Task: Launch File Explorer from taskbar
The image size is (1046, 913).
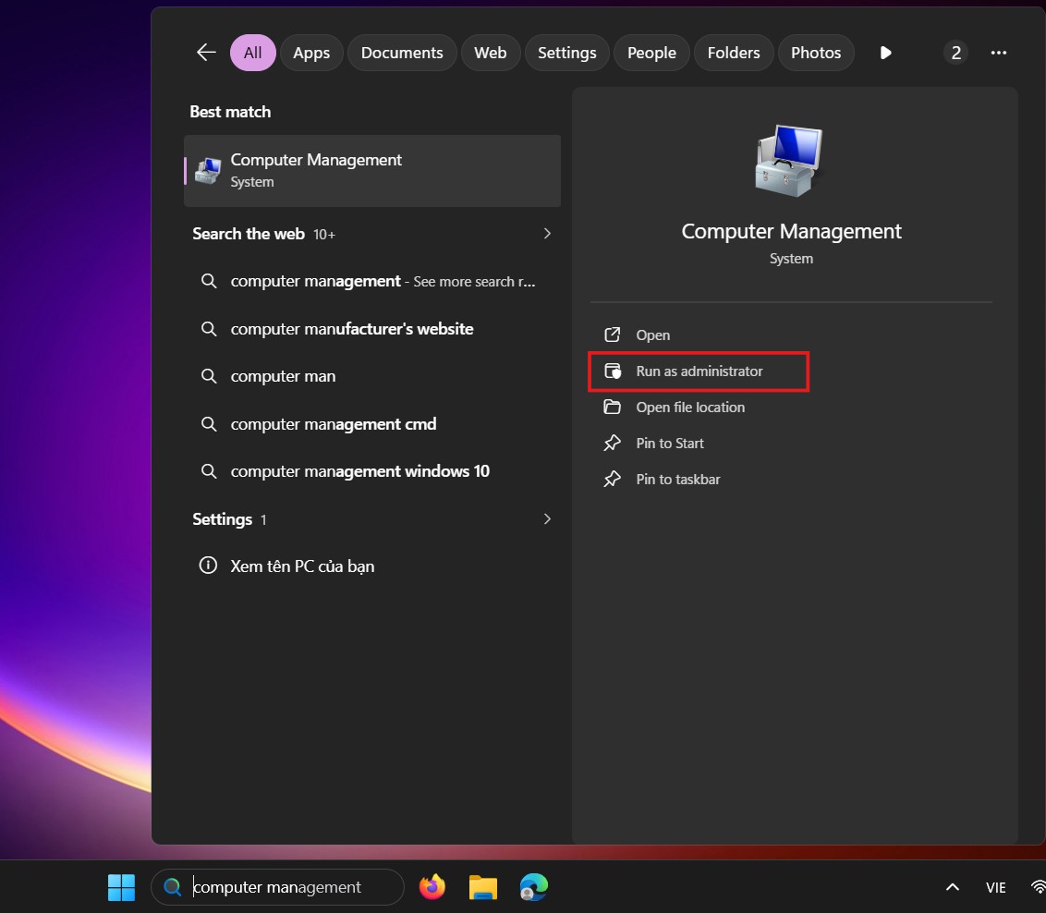Action: (482, 887)
